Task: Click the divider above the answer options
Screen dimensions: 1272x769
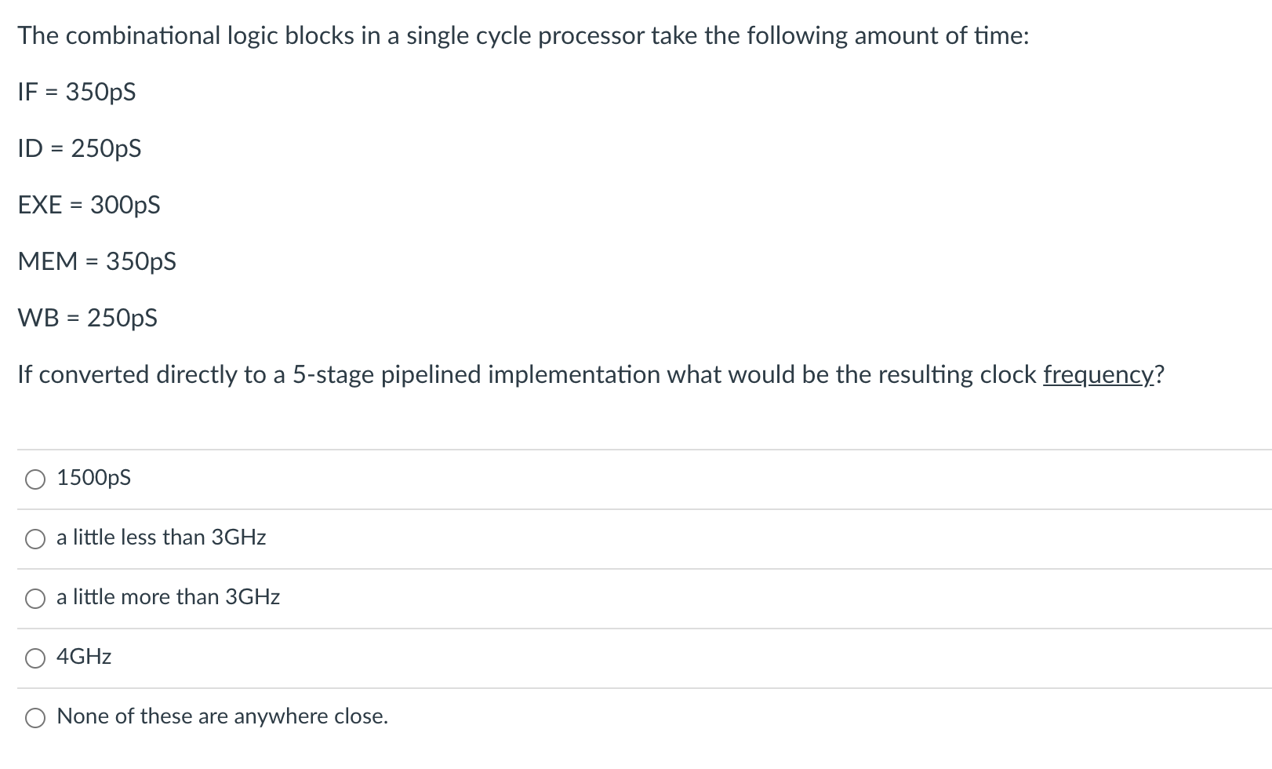Action: pos(635,449)
